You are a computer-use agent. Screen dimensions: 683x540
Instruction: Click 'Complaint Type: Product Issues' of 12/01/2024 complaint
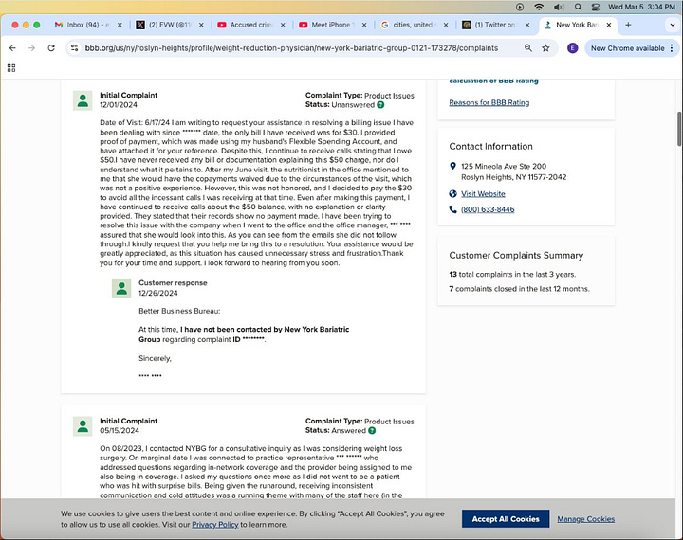click(360, 96)
